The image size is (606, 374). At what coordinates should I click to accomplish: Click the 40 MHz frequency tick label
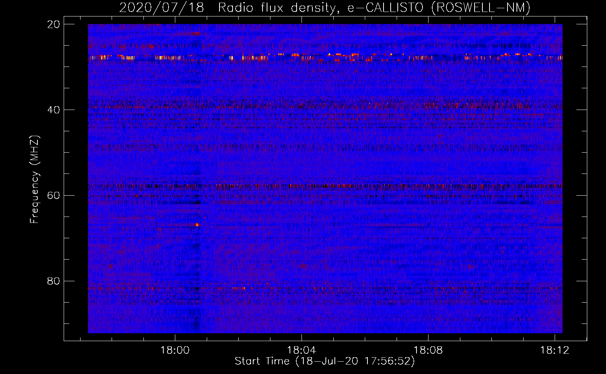[54, 110]
